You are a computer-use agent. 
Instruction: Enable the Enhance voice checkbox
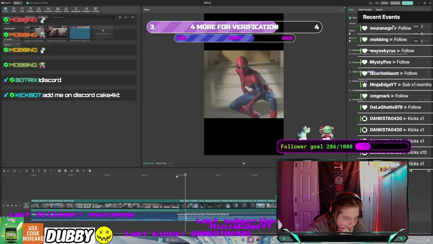(350, 62)
